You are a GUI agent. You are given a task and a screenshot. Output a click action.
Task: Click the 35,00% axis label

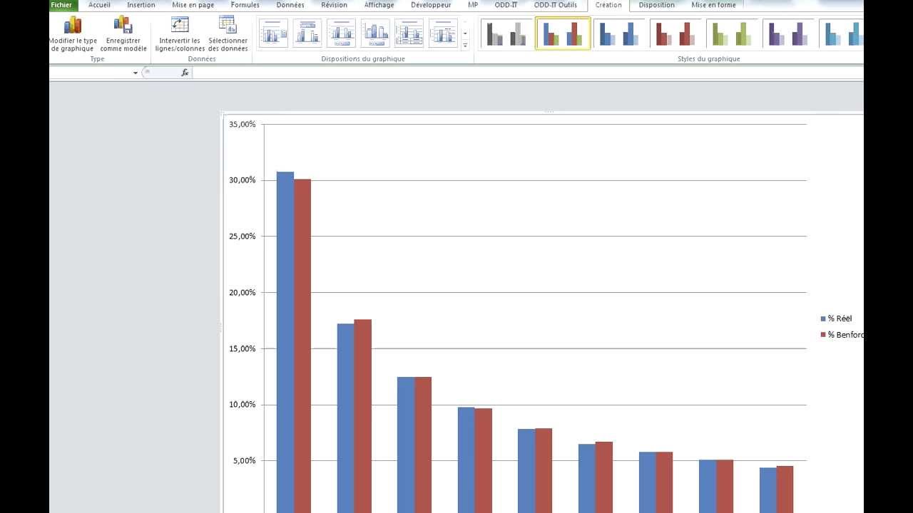pos(242,124)
